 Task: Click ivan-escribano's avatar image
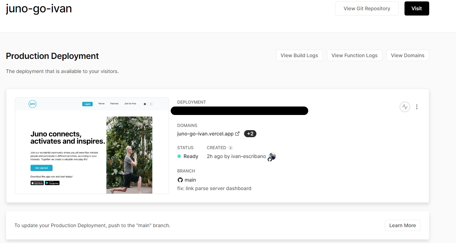click(x=272, y=157)
